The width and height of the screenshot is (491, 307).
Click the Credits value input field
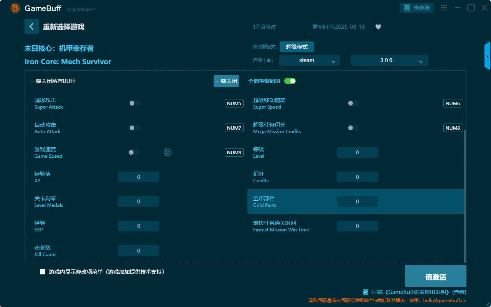[x=357, y=177]
